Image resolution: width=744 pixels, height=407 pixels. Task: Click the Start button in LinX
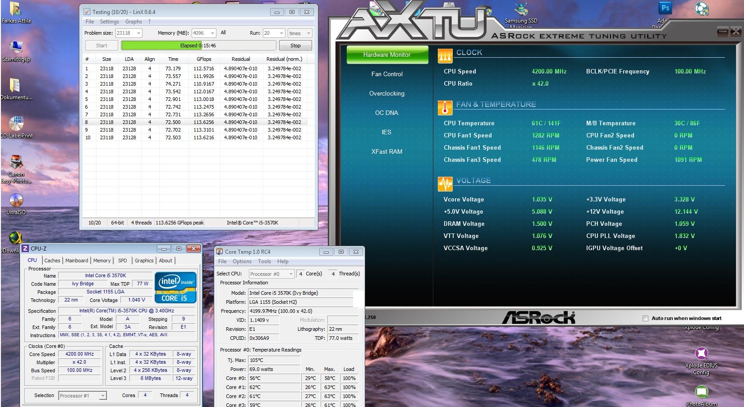click(101, 46)
